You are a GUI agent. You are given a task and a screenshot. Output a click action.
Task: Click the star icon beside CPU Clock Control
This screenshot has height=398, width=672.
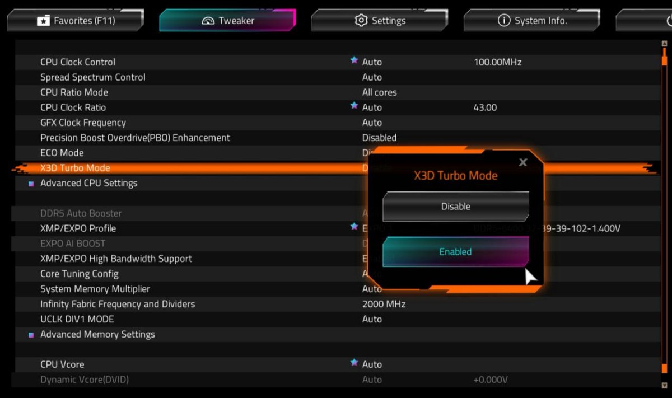(354, 60)
